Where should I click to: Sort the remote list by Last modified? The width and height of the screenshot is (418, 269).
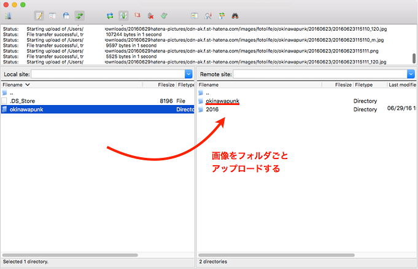[x=402, y=85]
